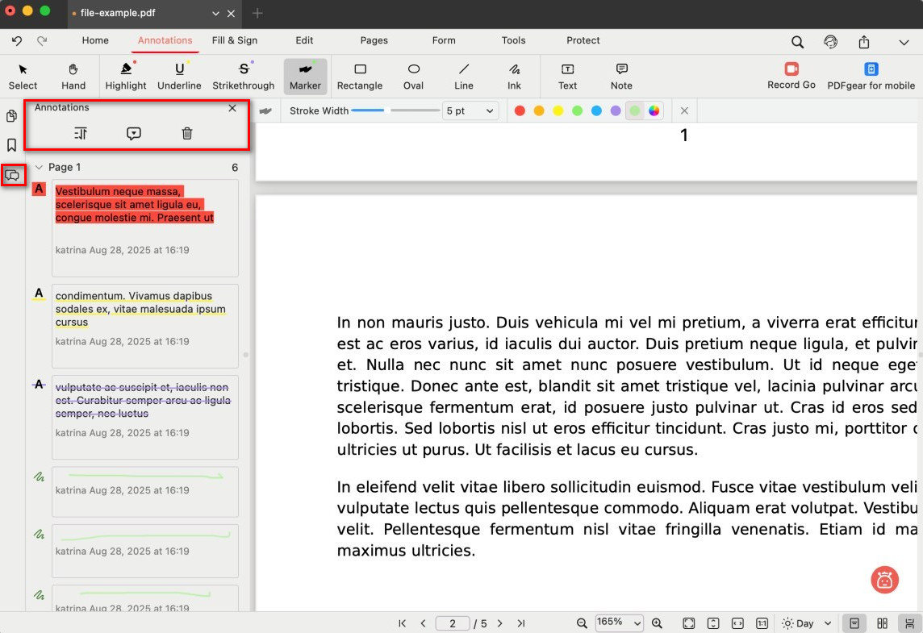The image size is (923, 633).
Task: Activate the Highlight annotation tool
Action: 125,77
